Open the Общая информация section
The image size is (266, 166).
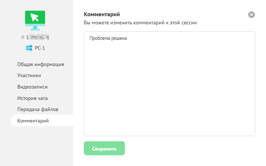point(41,64)
